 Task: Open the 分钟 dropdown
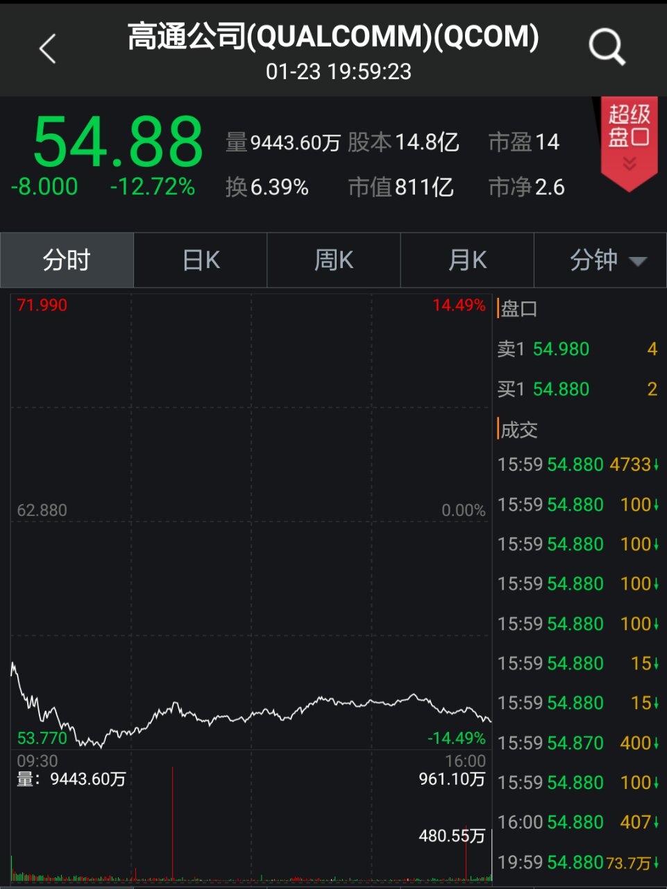(600, 260)
